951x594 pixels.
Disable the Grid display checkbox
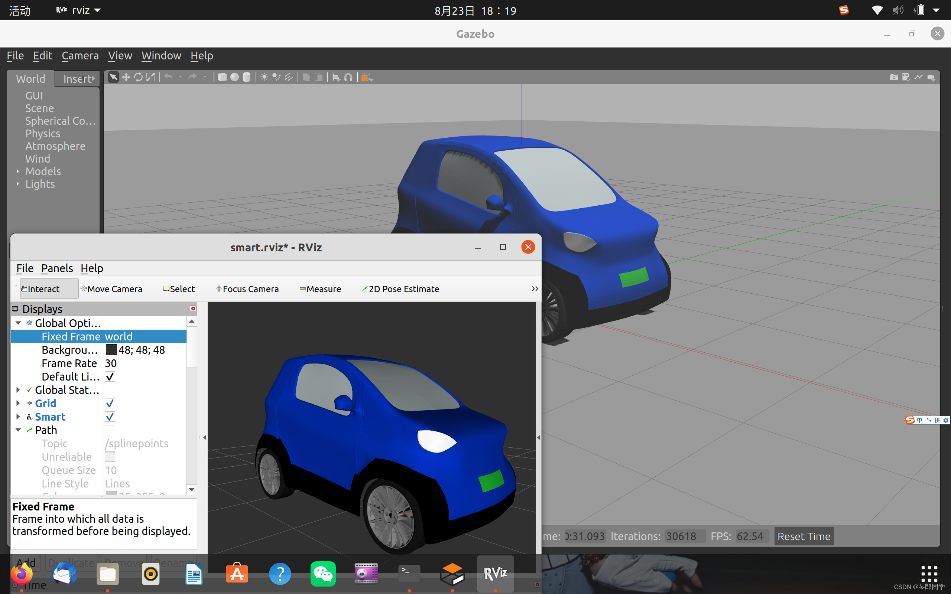point(110,403)
